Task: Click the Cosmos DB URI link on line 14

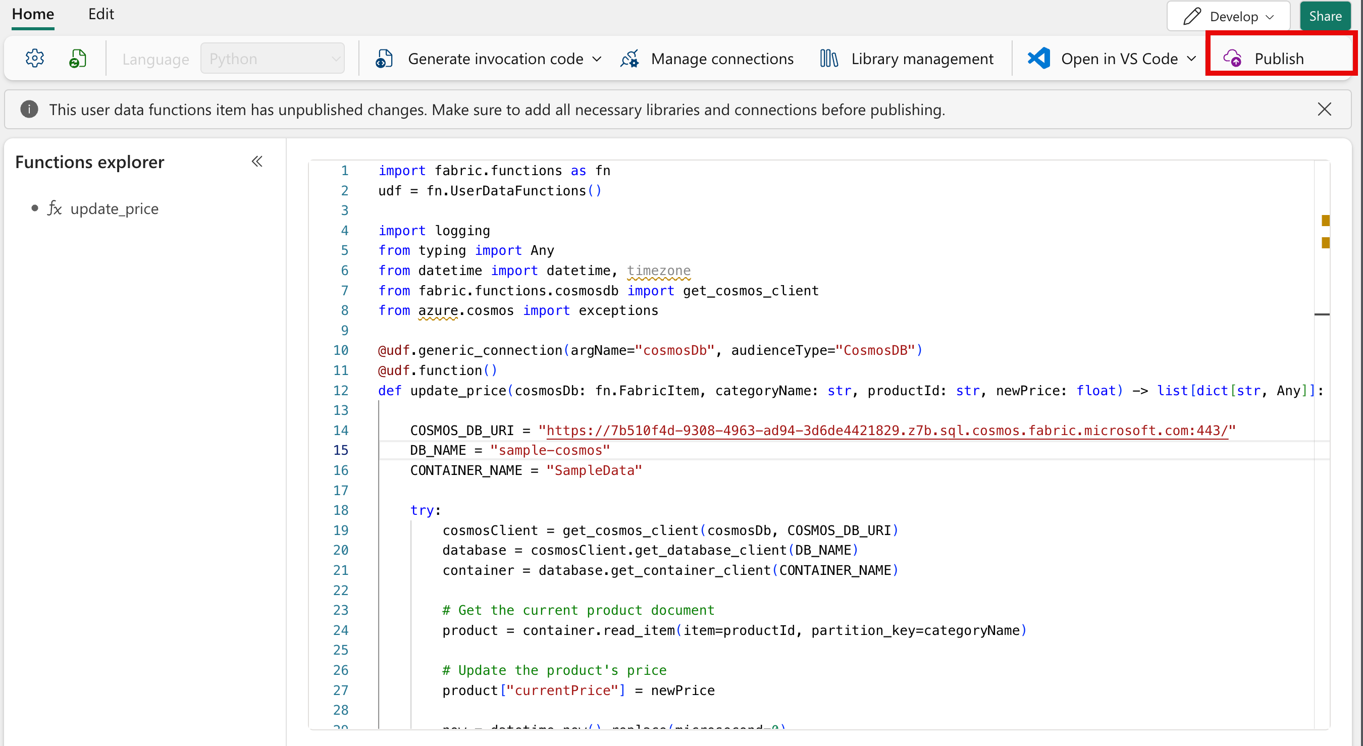Action: pos(887,430)
